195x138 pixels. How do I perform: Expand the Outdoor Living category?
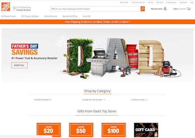tap(139, 99)
